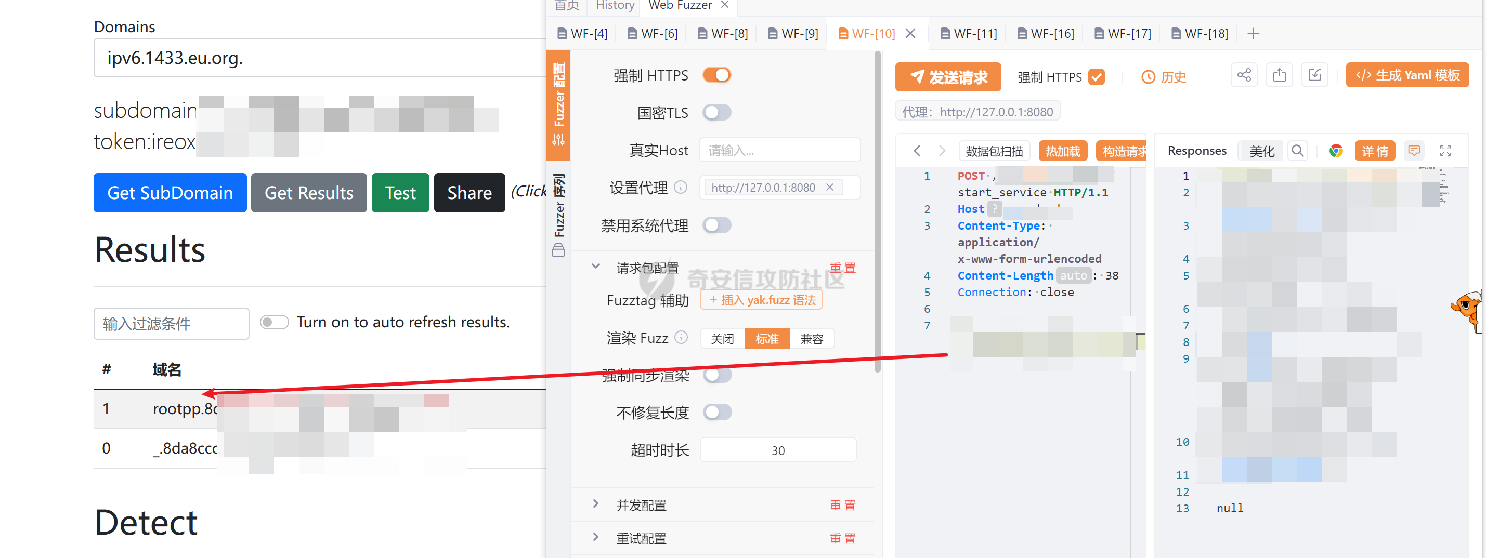Click info icon next to 设置代理

(x=681, y=188)
